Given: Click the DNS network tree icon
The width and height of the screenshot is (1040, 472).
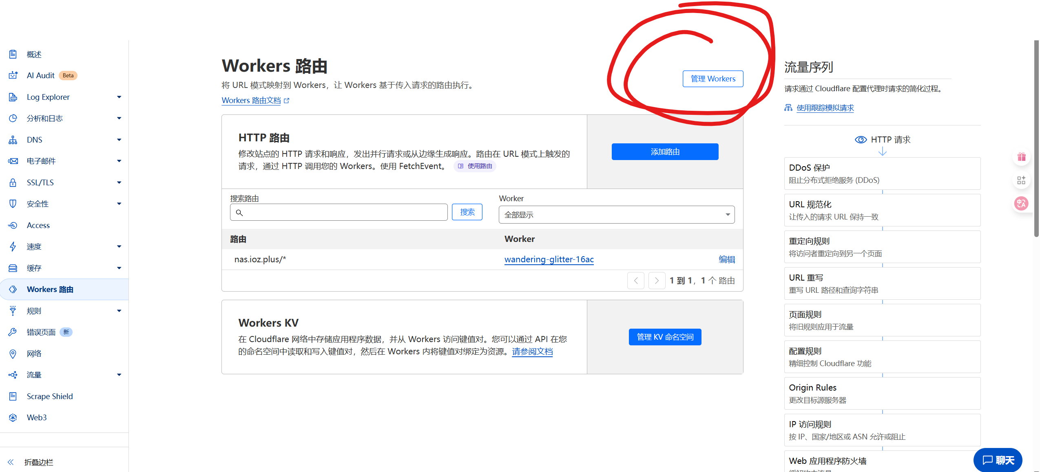Looking at the screenshot, I should coord(13,140).
